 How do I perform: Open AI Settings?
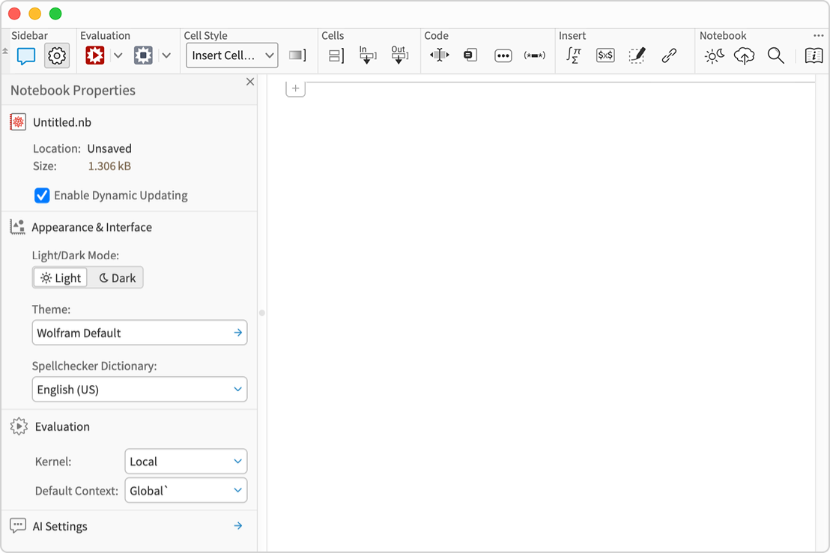(x=60, y=527)
